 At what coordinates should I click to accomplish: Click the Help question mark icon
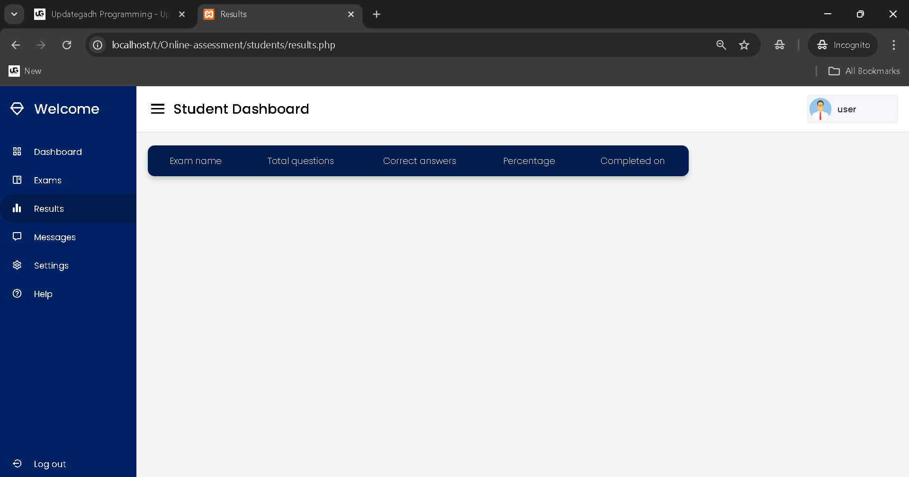pos(17,294)
